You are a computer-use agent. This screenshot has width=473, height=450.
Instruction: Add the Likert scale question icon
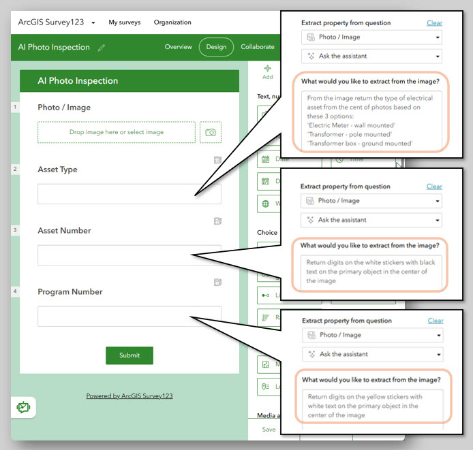point(265,295)
